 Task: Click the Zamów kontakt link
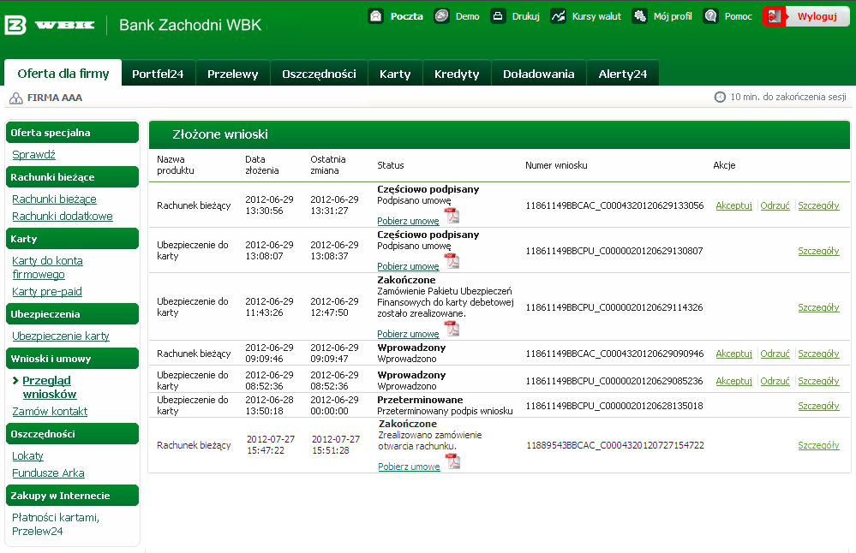(x=50, y=412)
